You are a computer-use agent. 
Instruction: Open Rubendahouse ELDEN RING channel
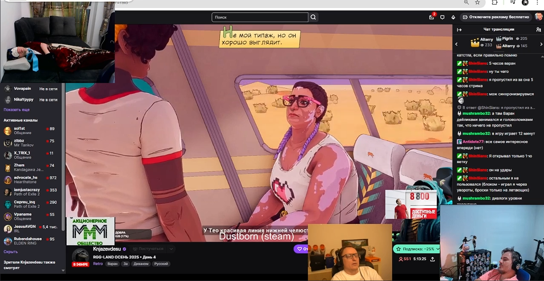pos(30,241)
